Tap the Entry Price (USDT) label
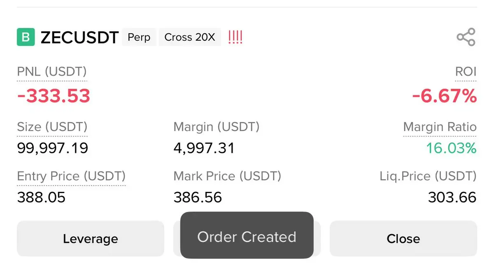Viewport: 494px width, 274px height. pos(71,177)
